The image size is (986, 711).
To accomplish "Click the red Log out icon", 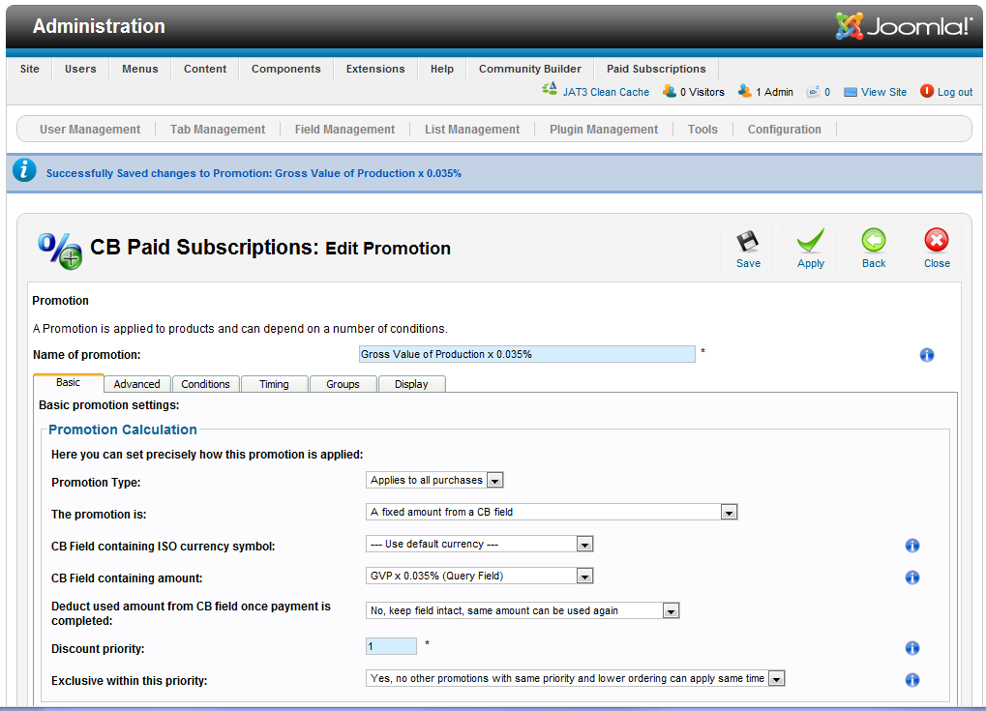I will pos(926,91).
